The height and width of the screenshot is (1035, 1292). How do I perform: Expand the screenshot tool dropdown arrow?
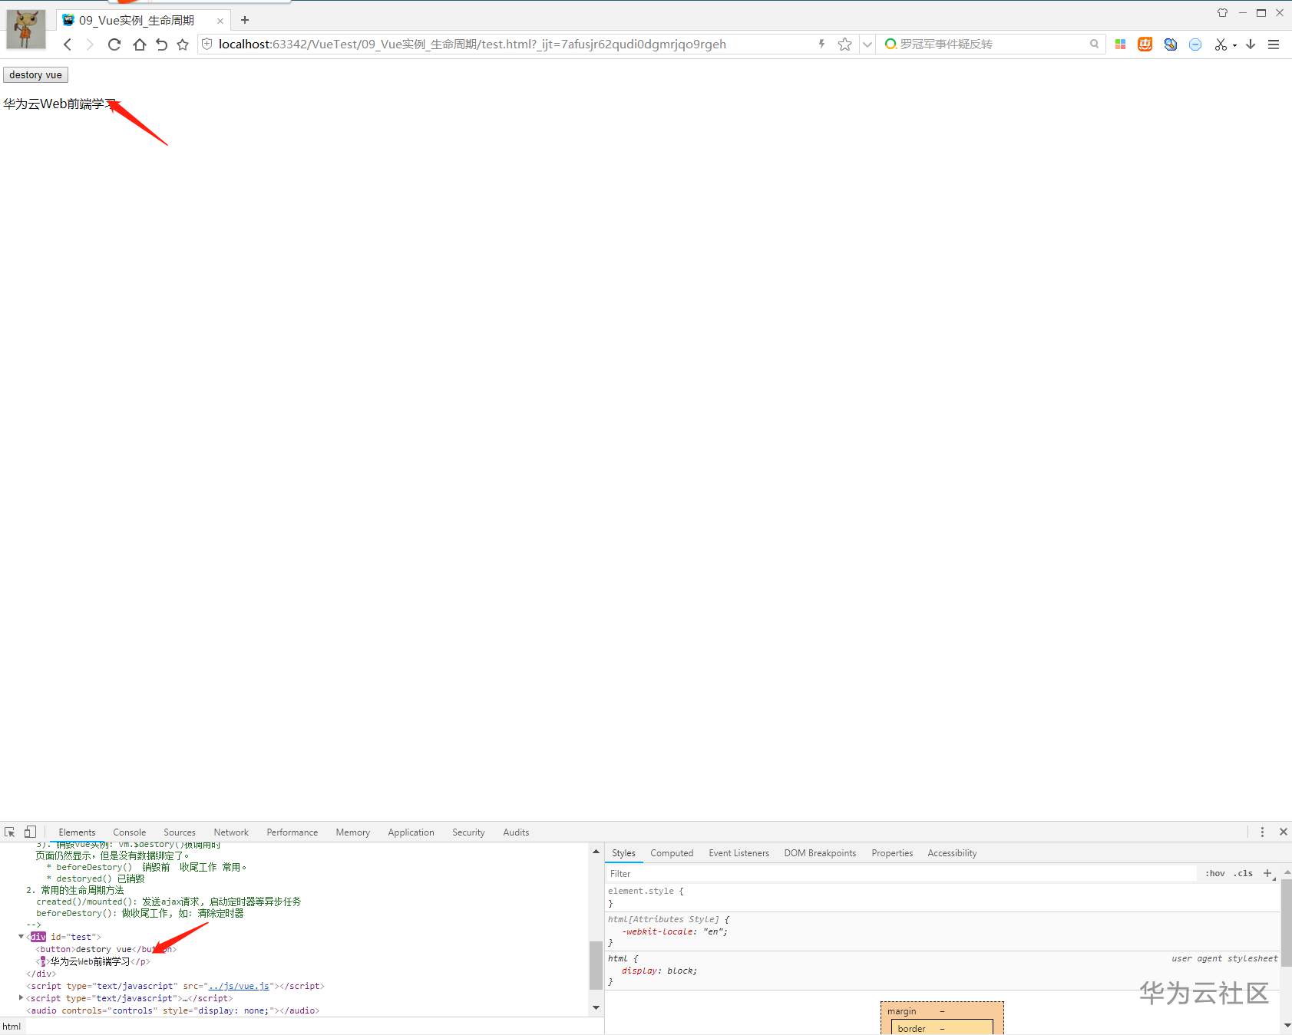1234,45
